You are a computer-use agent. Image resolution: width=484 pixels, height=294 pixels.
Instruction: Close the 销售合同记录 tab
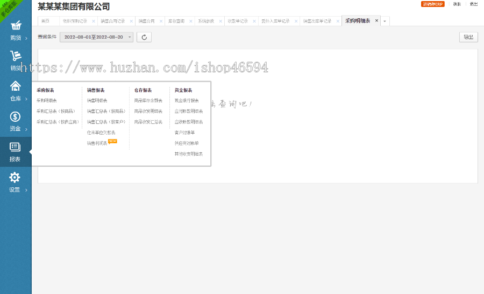tap(131, 21)
